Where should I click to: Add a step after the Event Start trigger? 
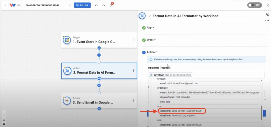99,55
